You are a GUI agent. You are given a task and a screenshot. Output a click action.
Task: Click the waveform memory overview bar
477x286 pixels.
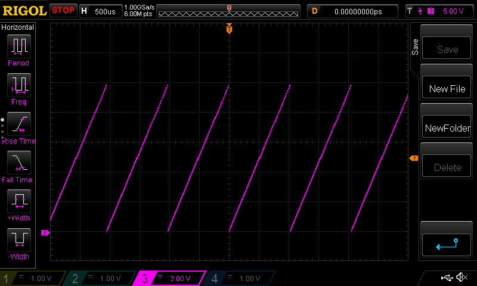point(228,11)
